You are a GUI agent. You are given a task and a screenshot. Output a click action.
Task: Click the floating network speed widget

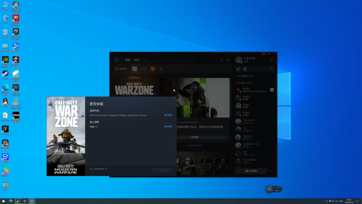pos(273,189)
